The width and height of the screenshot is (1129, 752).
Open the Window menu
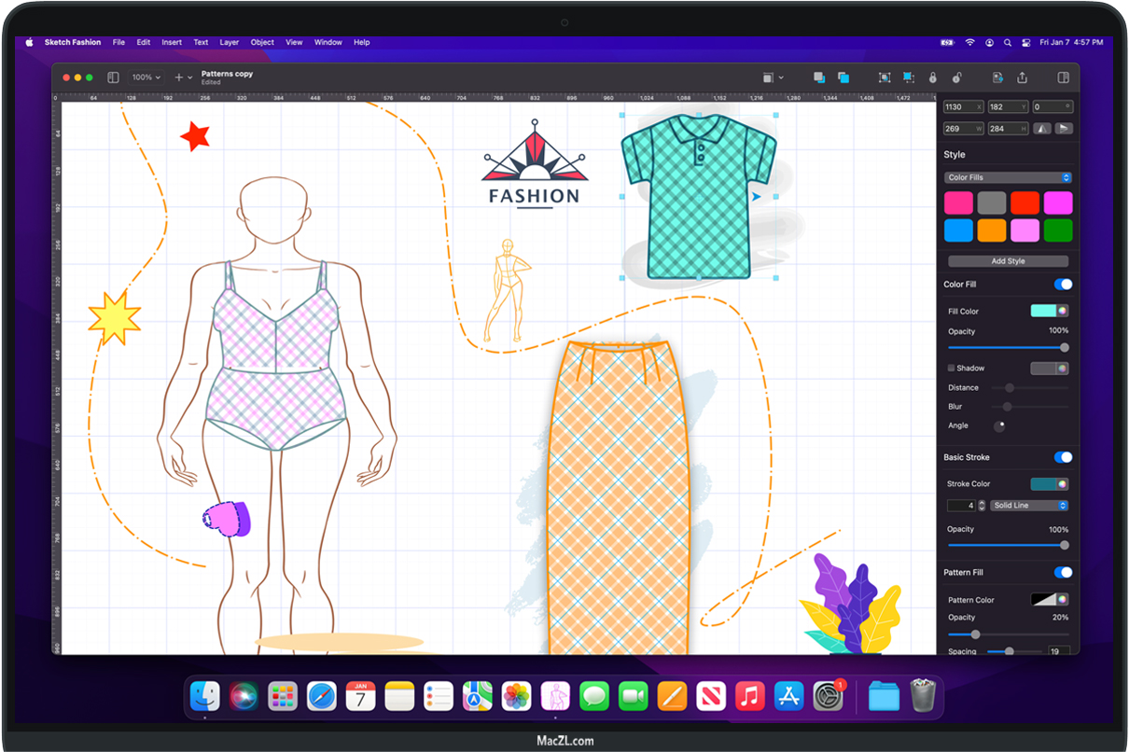point(328,42)
